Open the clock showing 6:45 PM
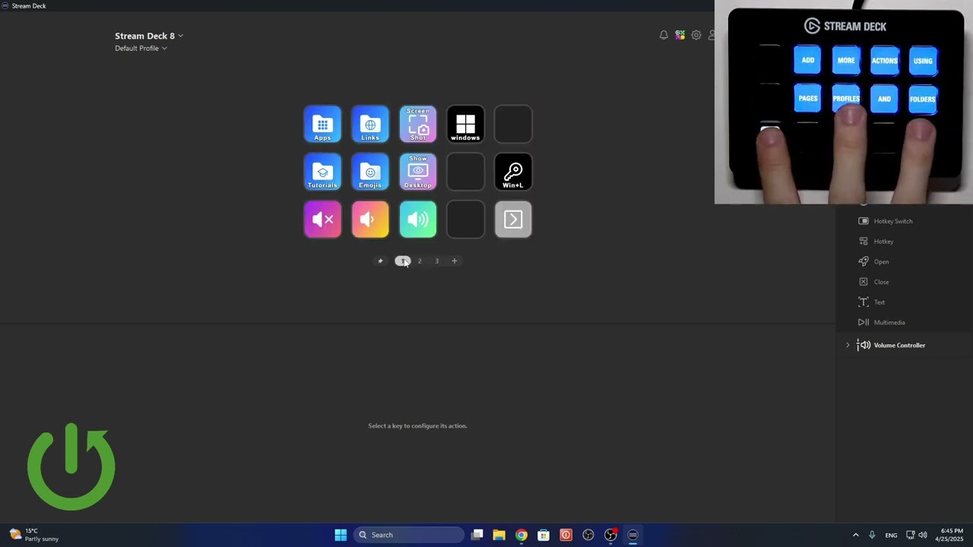 [x=952, y=535]
